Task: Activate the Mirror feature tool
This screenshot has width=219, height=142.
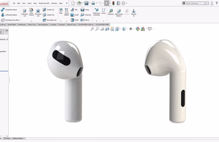Action: tap(85, 20)
